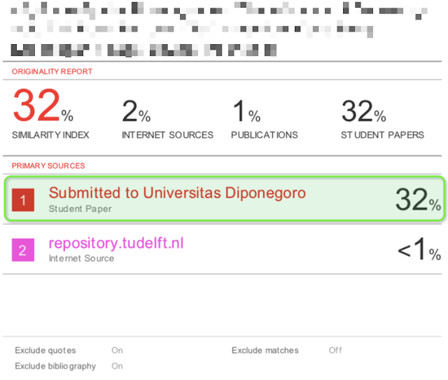Click the 32% match for source 1
448x380 pixels.
(x=418, y=200)
